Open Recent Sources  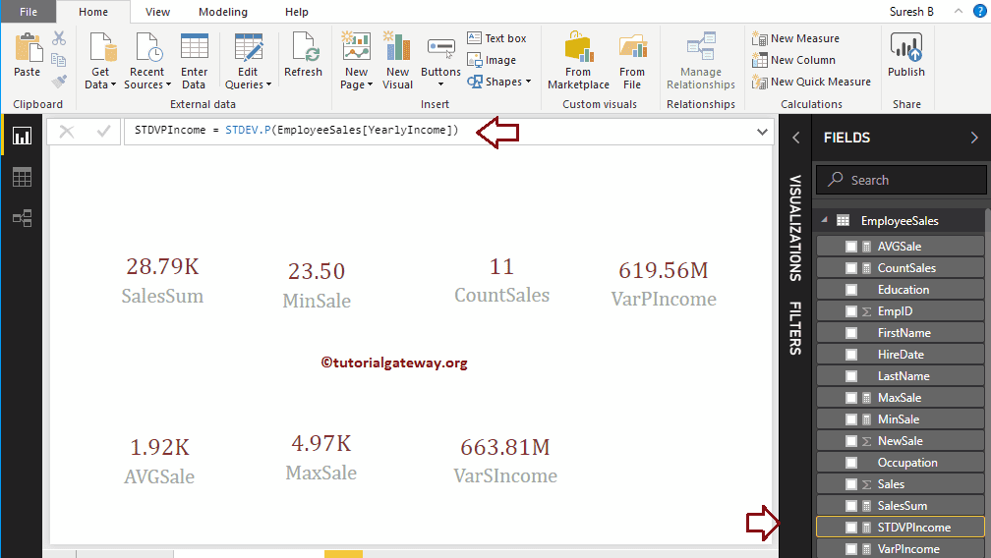[x=147, y=61]
